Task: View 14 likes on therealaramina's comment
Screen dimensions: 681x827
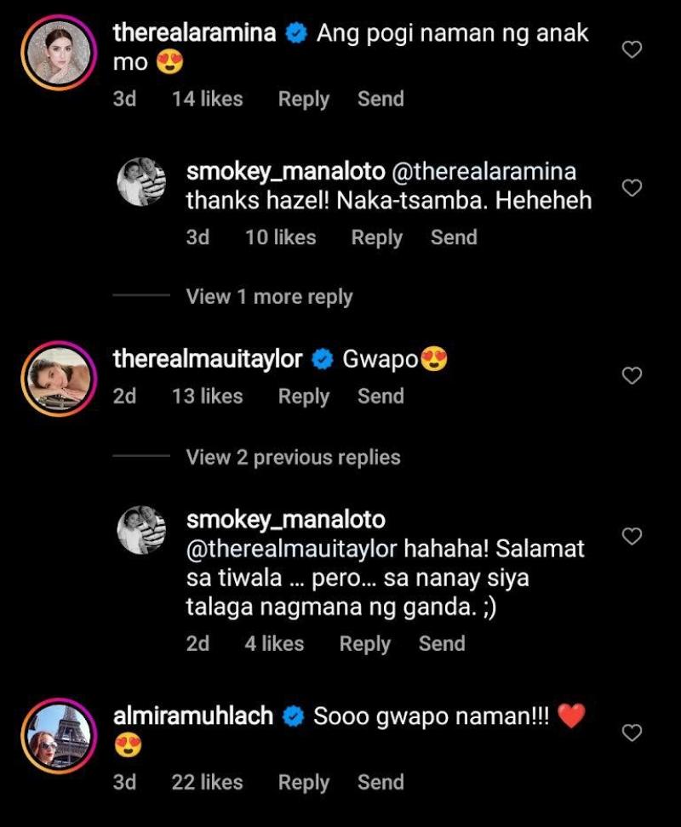Action: [207, 100]
